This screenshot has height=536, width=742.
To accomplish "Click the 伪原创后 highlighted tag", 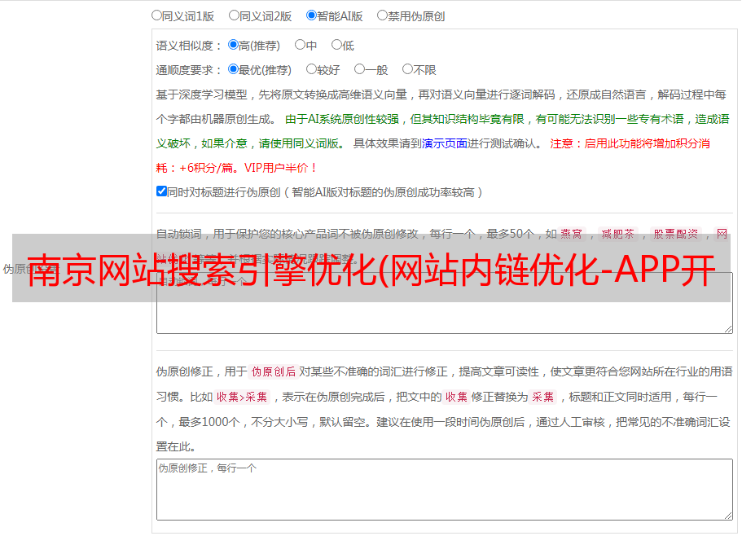I will [x=274, y=371].
